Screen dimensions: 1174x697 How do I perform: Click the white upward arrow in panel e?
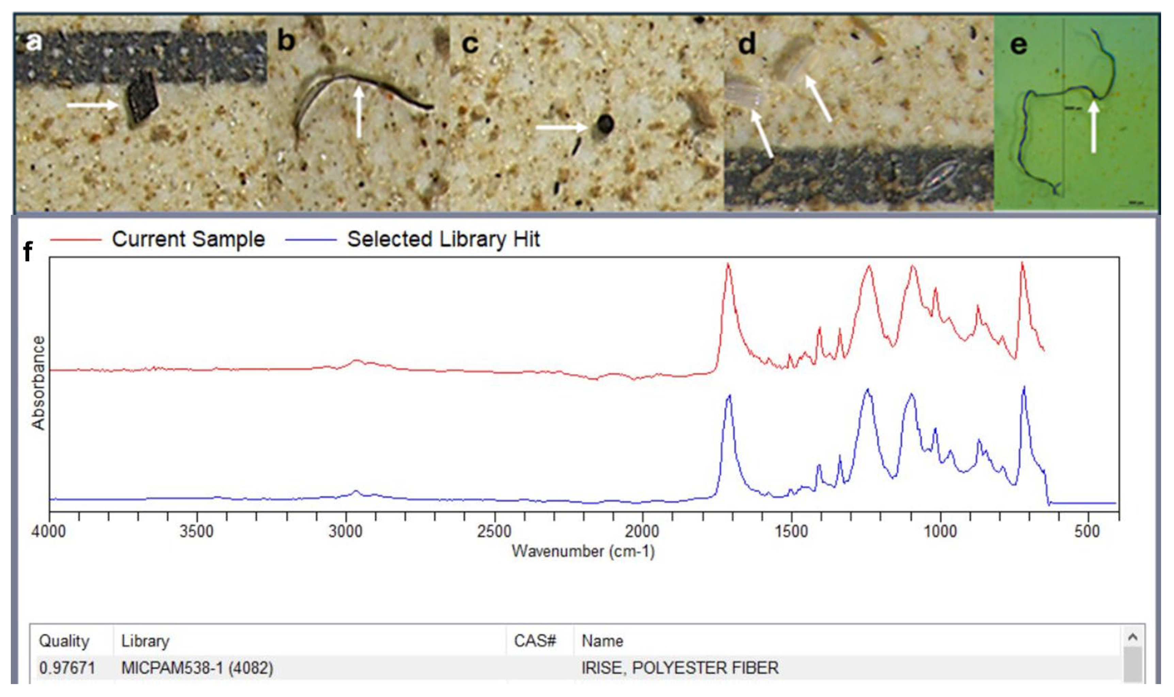click(x=1094, y=127)
